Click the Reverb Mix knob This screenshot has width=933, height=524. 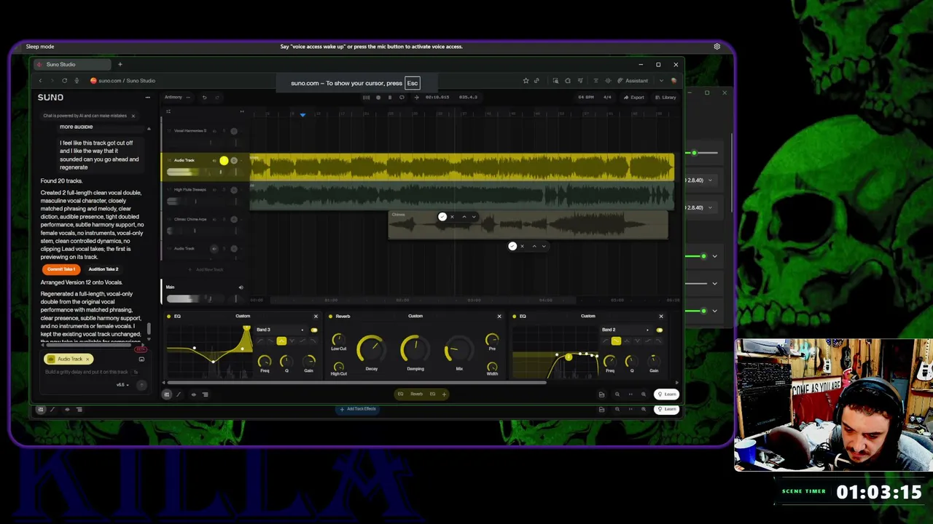point(458,349)
